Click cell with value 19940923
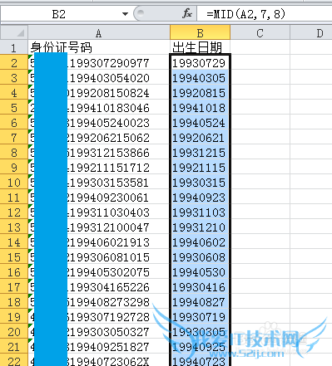This screenshot has height=366, width=332. 200,197
